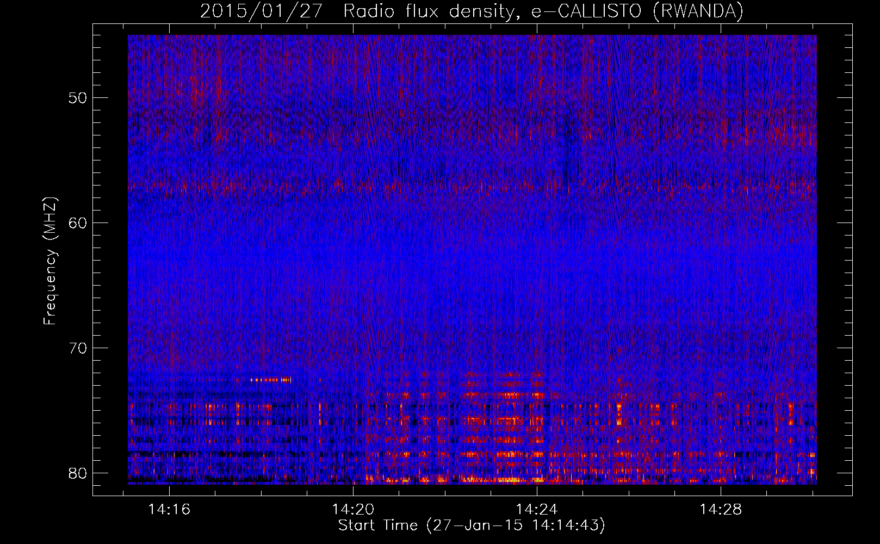This screenshot has height=544, width=880.
Task: Click the 50 frequency tick label
Action: point(78,98)
